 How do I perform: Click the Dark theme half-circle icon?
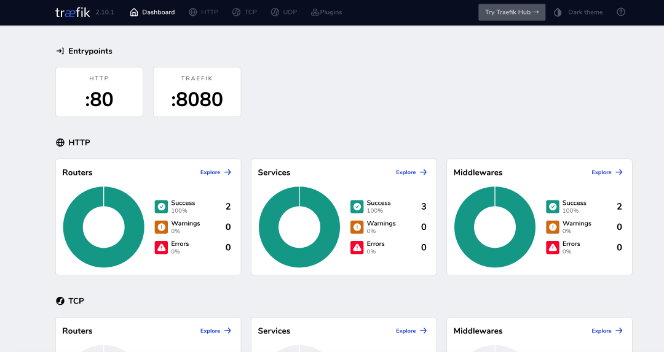(x=558, y=12)
